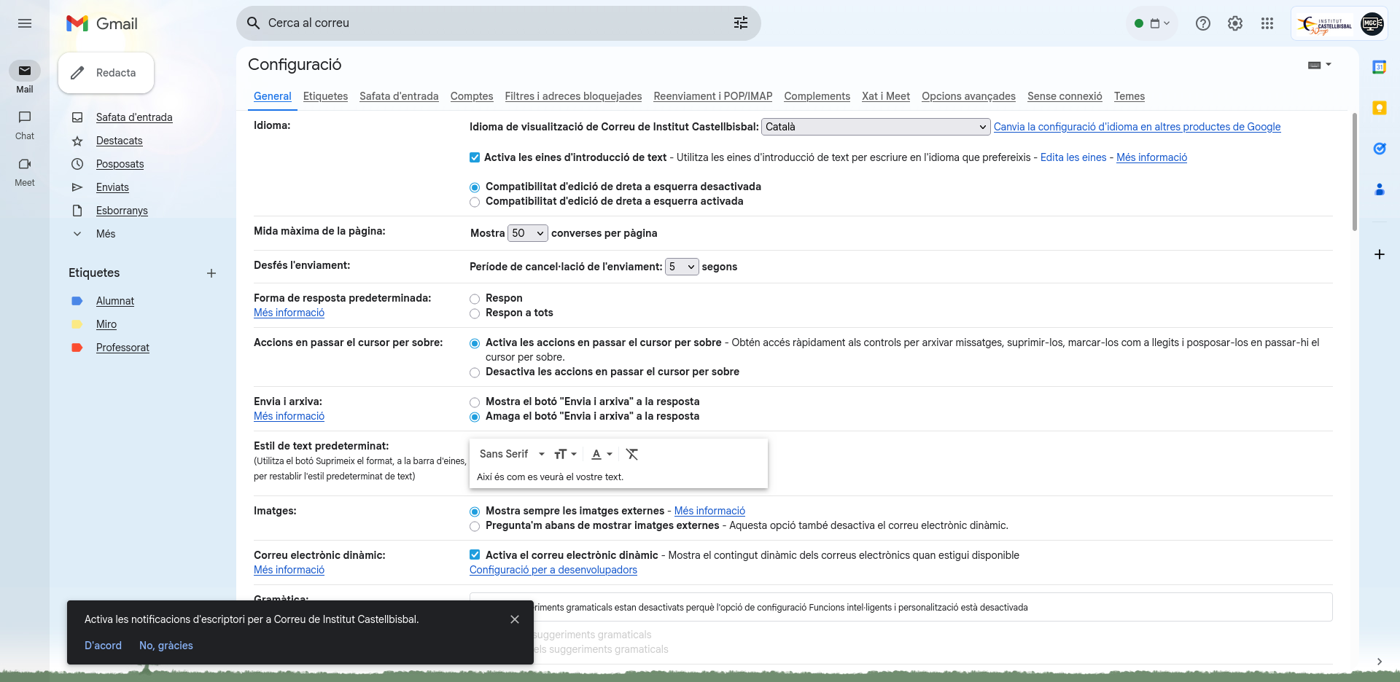Screen dimensions: 1400x682
Task: Click the Redacta compose button
Action: pos(106,73)
